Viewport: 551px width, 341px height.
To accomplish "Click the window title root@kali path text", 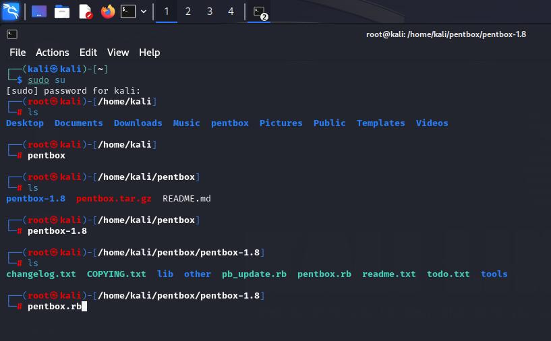I will (x=446, y=34).
